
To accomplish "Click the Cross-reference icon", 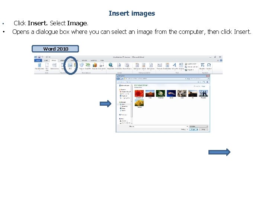I will pyautogui.click(x=127, y=65).
